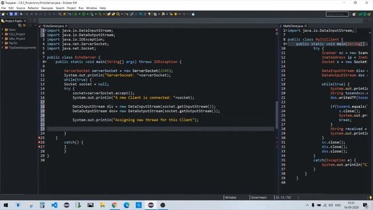Toggle Link with Editor in Project Explorer
The height and width of the screenshot is (210, 373).
(24, 26)
